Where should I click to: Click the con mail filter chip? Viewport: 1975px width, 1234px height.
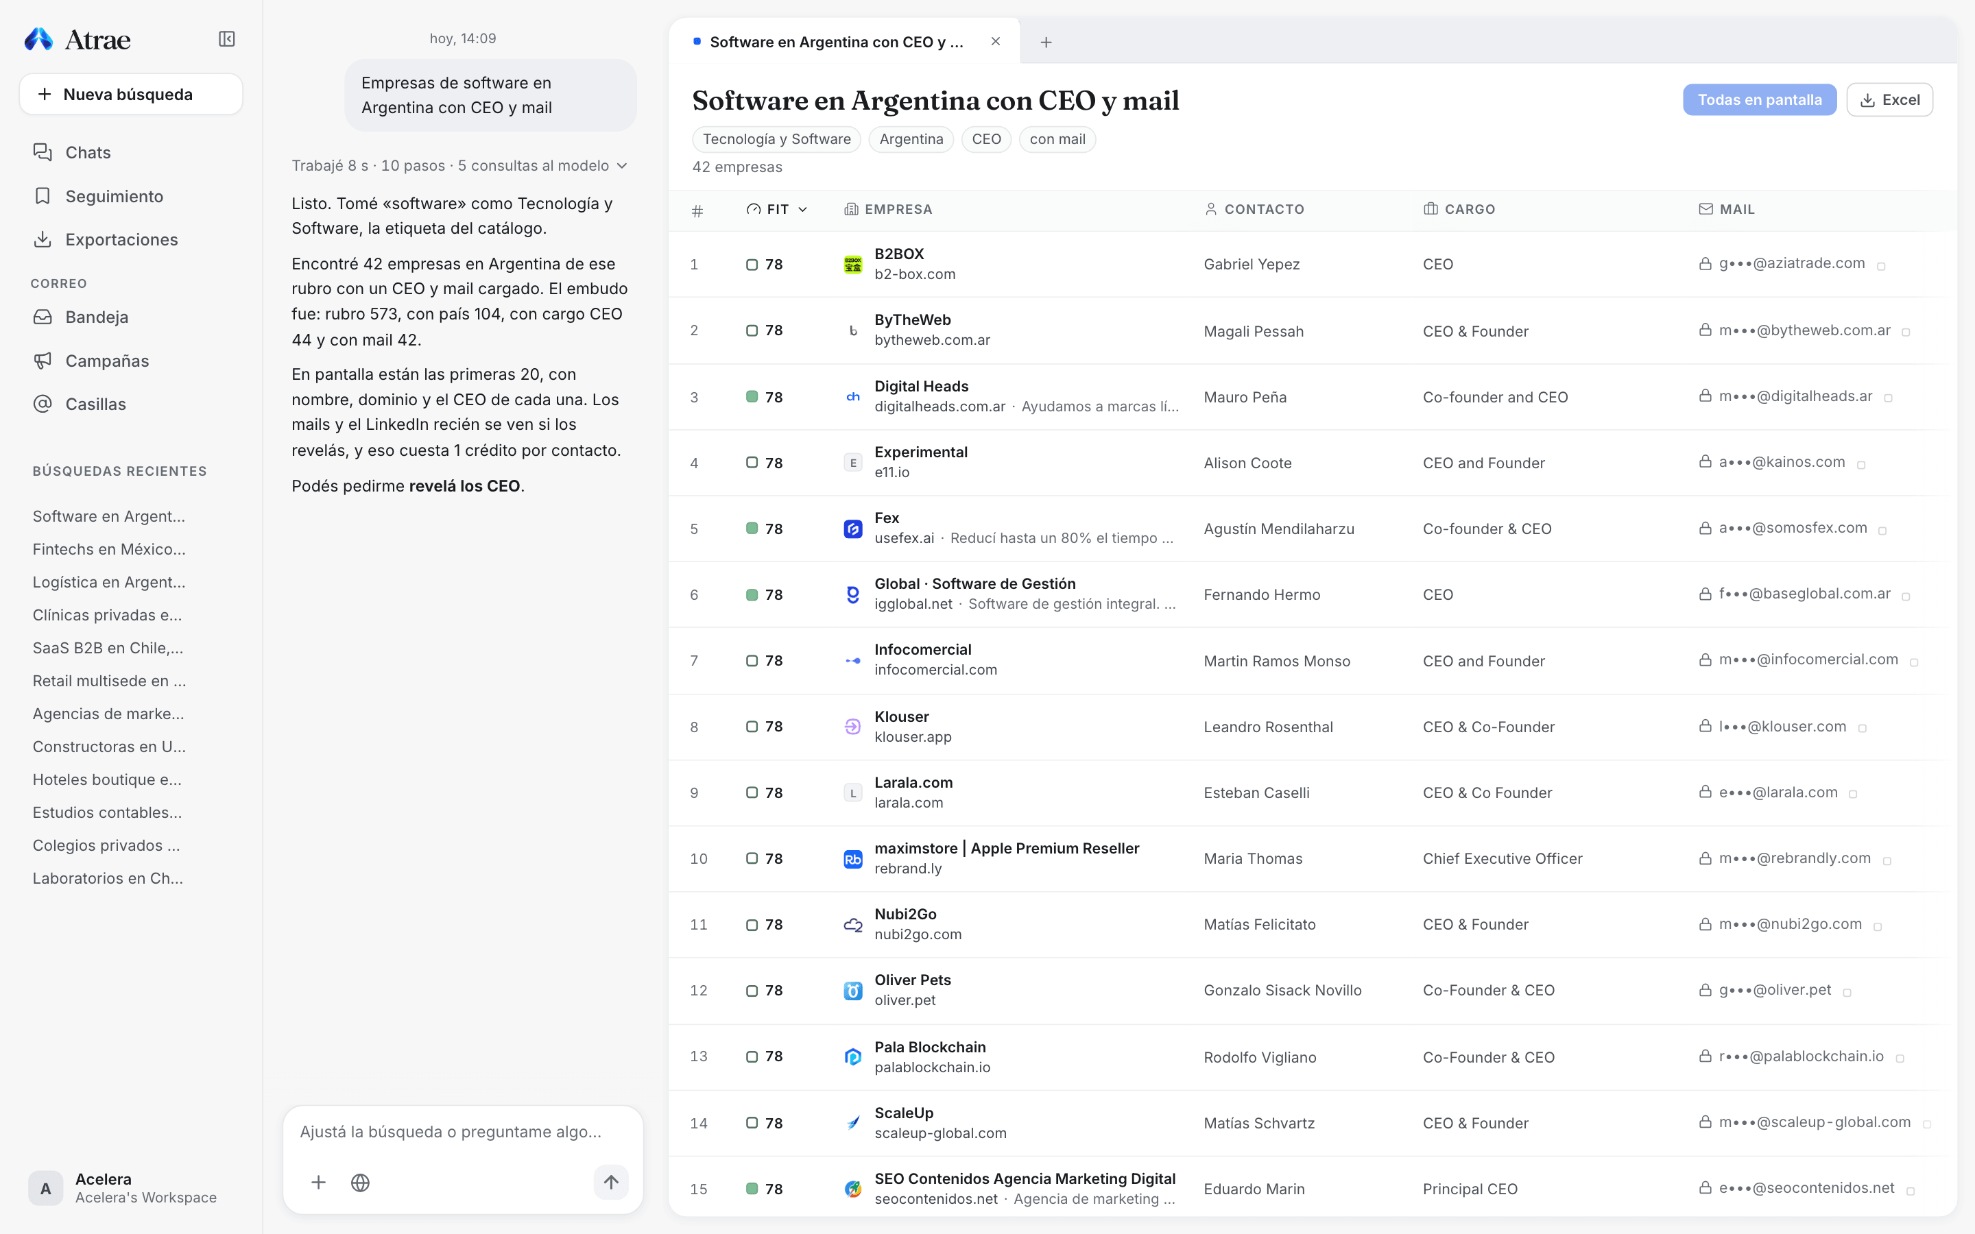(1057, 140)
